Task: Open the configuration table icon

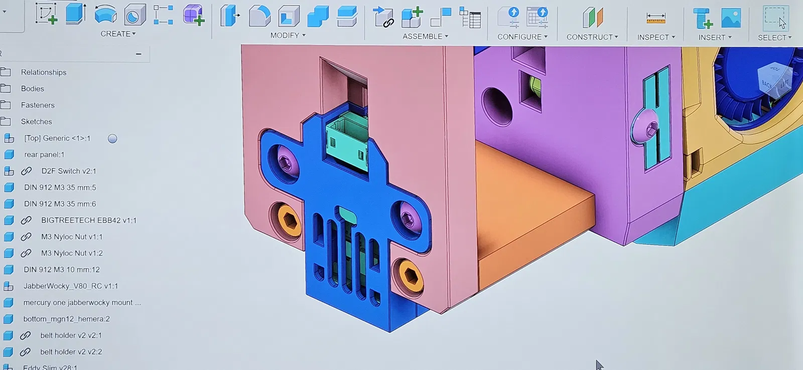Action: pyautogui.click(x=538, y=18)
